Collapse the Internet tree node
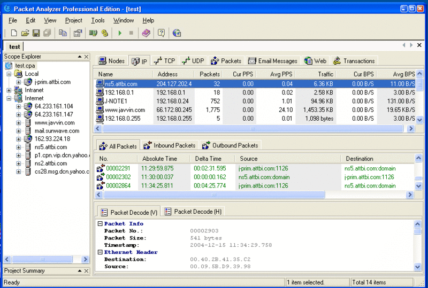This screenshot has height=288, width=428. 9,98
